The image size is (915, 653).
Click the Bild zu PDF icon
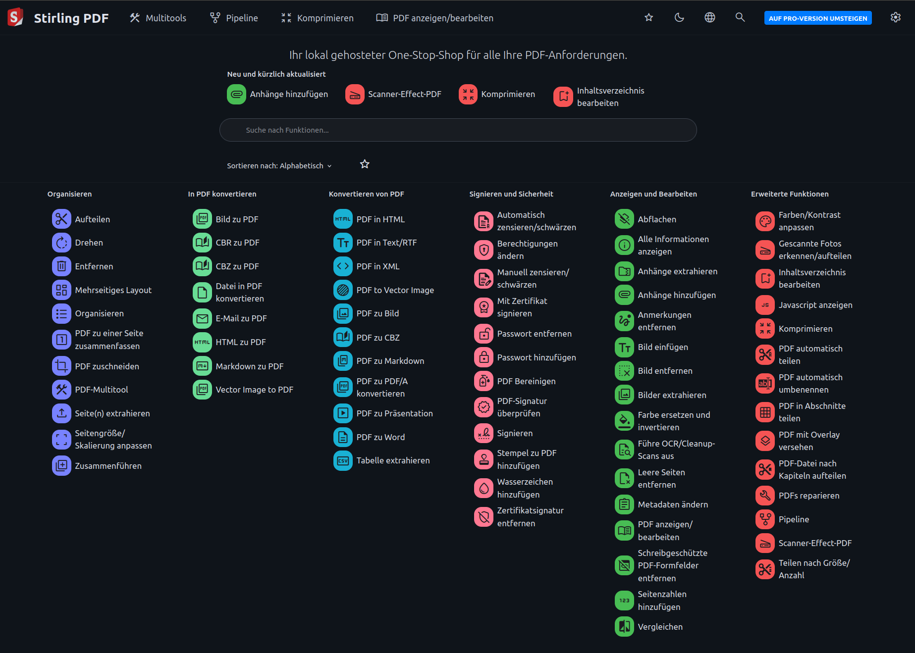click(x=202, y=219)
